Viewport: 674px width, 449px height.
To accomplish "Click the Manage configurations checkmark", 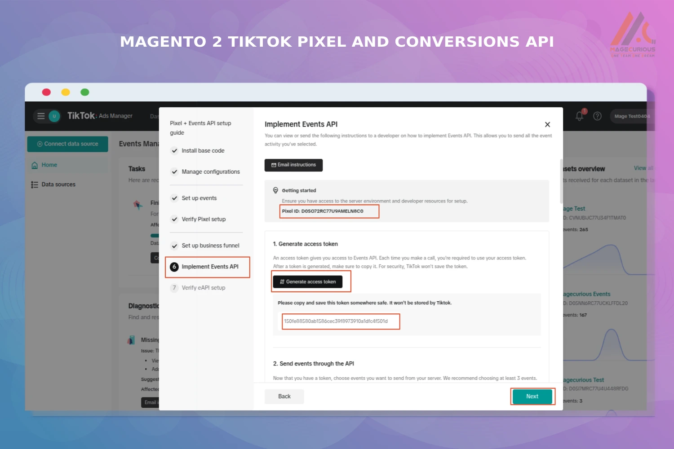I will pyautogui.click(x=174, y=172).
